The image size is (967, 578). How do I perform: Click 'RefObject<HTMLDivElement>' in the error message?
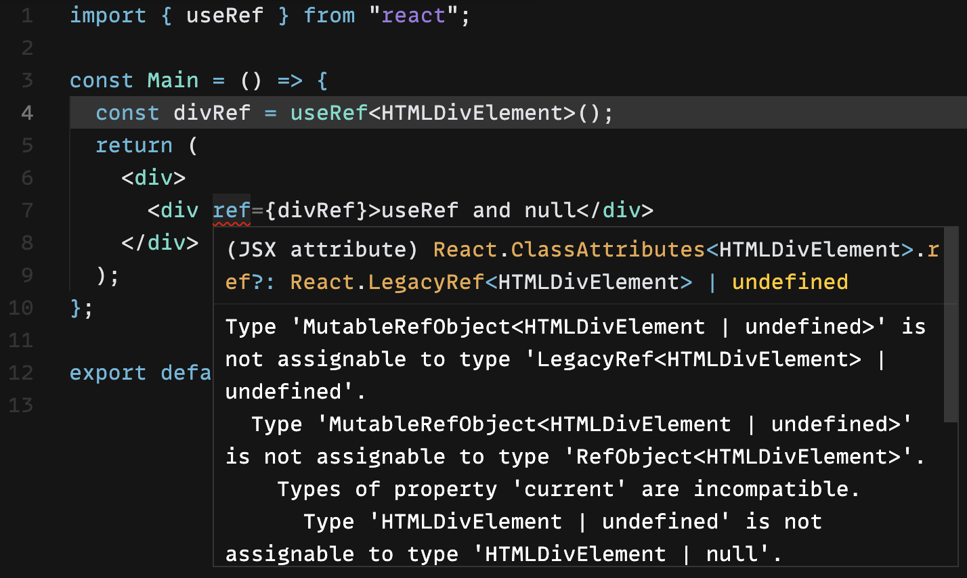(739, 457)
